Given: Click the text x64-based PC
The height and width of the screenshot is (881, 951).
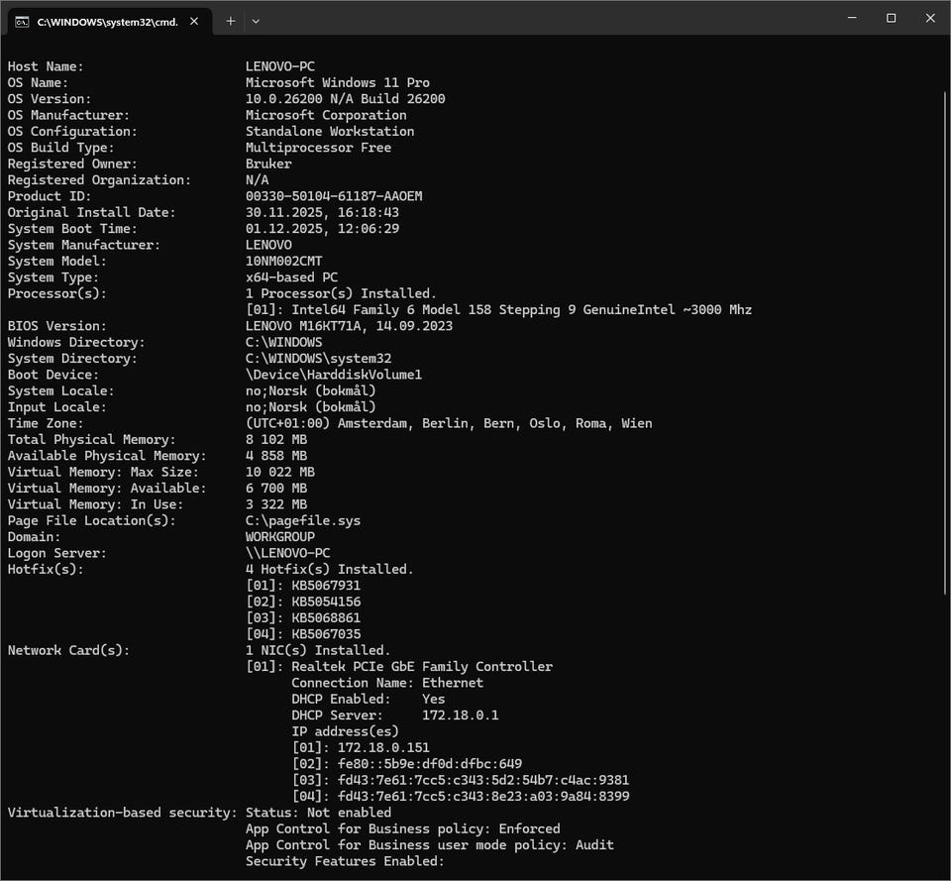Looking at the screenshot, I should coord(291,277).
